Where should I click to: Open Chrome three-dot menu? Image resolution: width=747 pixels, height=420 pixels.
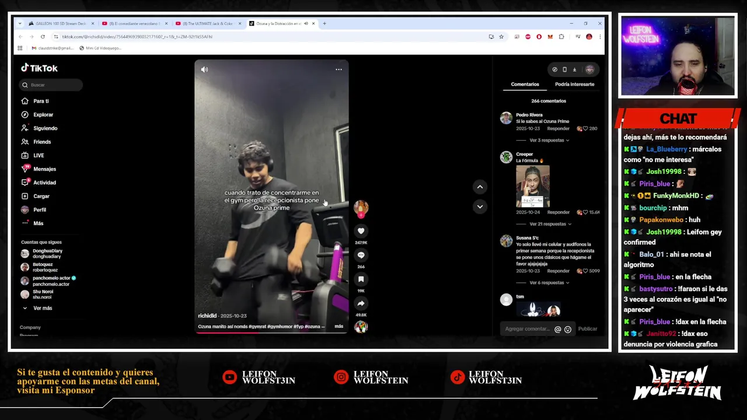coord(599,37)
